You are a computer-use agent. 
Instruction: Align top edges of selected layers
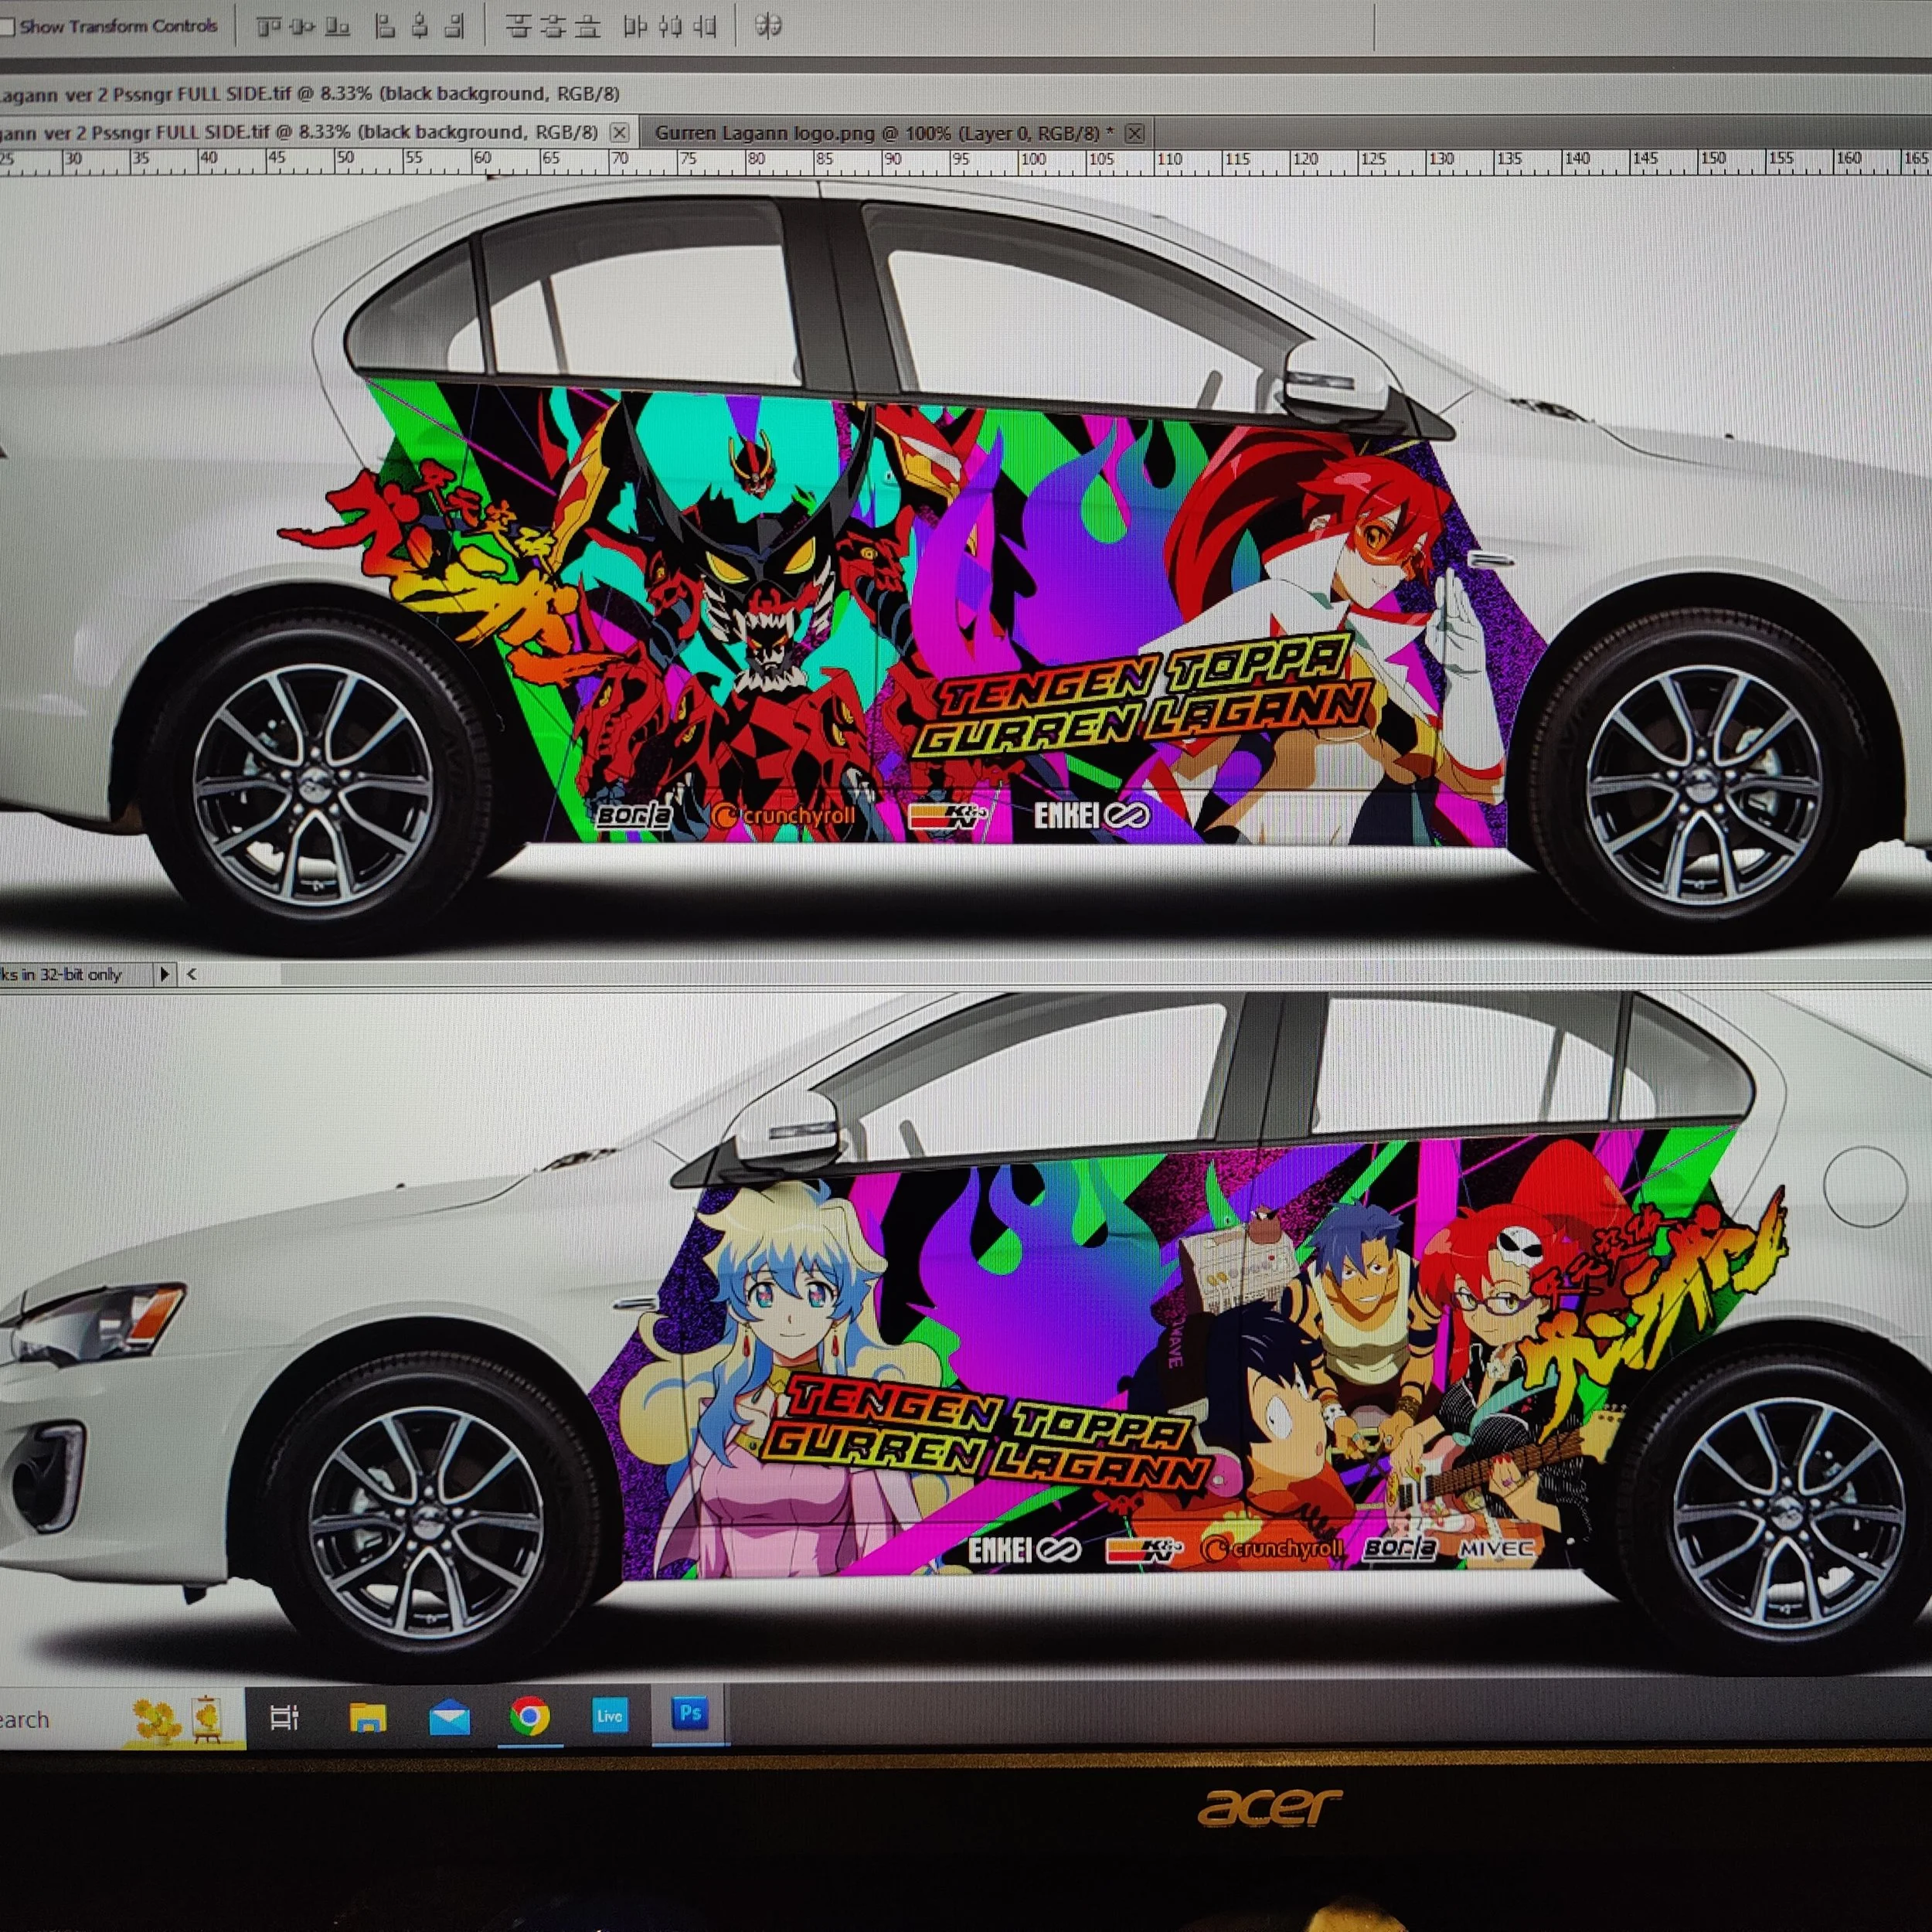(268, 27)
